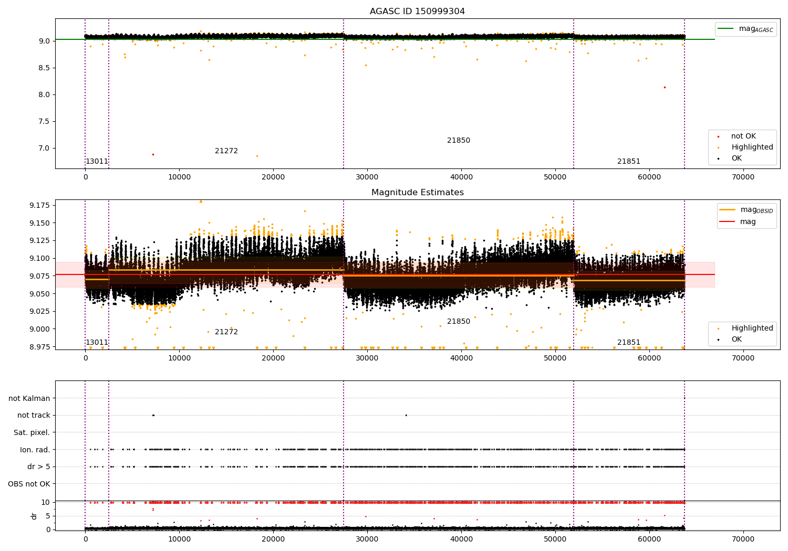Click the 10000 x-tick under the flags plot

coord(179,539)
